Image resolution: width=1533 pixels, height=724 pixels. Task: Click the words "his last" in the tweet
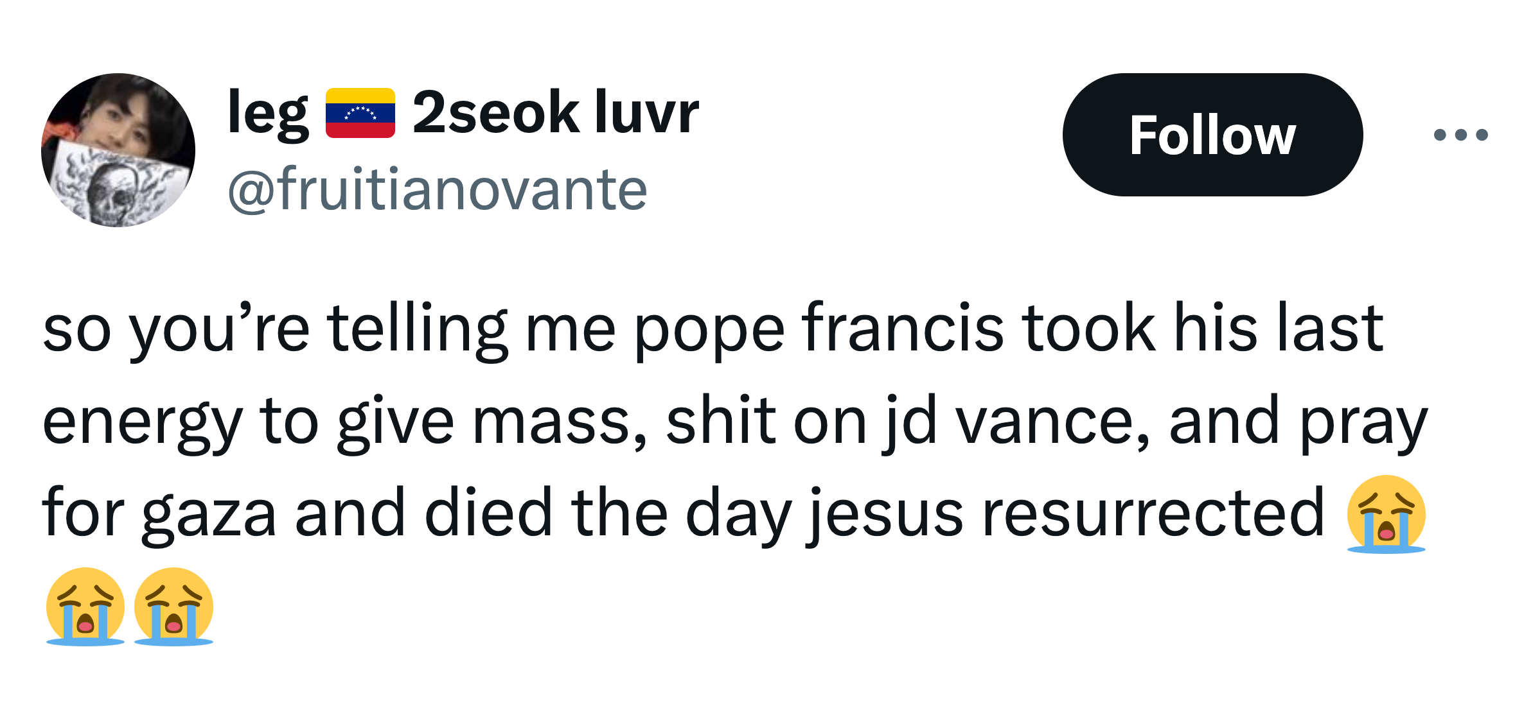point(1279,329)
